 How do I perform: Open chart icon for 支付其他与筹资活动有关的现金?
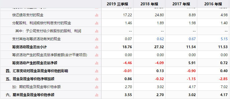coord(97,39)
